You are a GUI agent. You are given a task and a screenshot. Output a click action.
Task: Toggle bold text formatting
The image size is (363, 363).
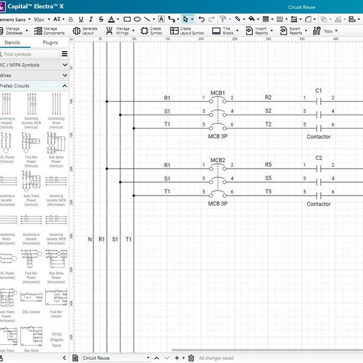(x=71, y=19)
